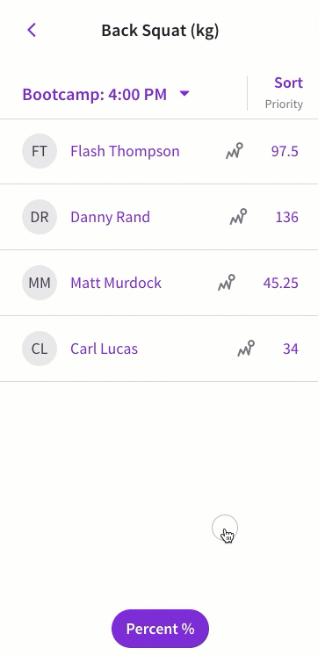Viewport: 318px width, 655px height.
Task: Expand the Bootcamp class dropdown arrow
Action: tap(184, 94)
